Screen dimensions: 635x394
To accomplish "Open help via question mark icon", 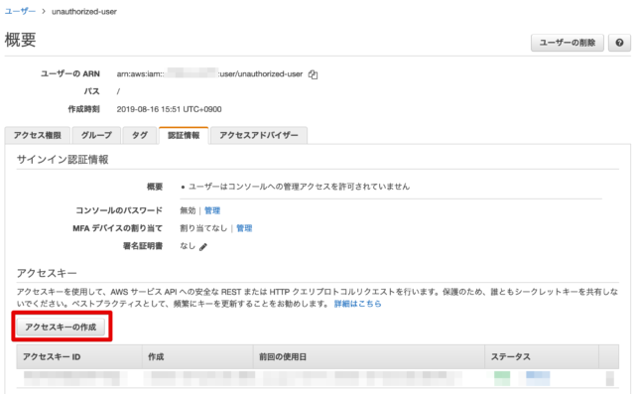I will tap(619, 43).
